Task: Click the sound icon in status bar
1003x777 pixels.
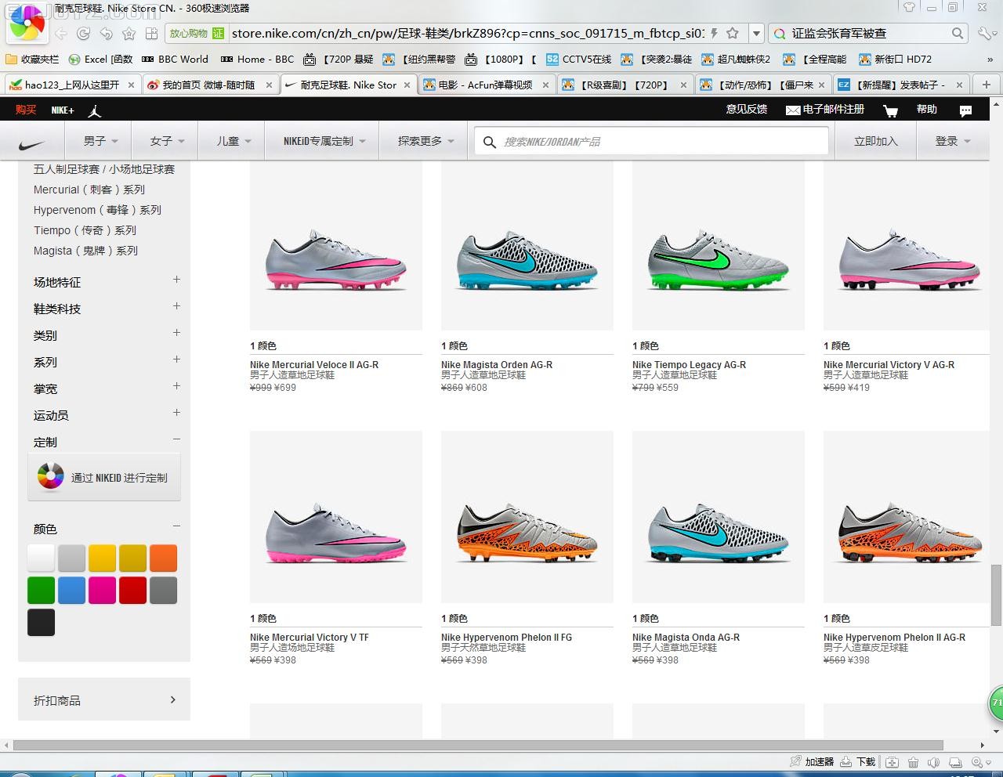Action: (x=933, y=762)
